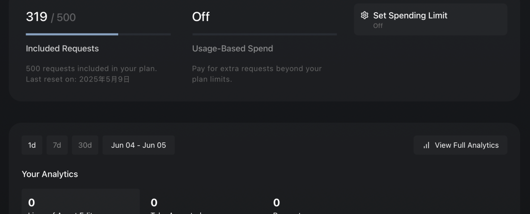Open View Full Analytics
Viewport: 530px width, 214px height.
(460, 145)
